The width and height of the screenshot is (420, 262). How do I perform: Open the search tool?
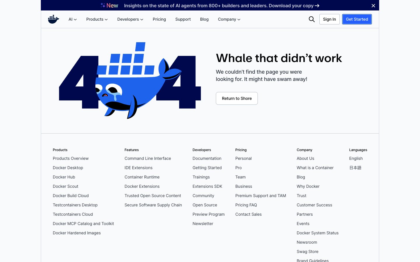pyautogui.click(x=311, y=19)
